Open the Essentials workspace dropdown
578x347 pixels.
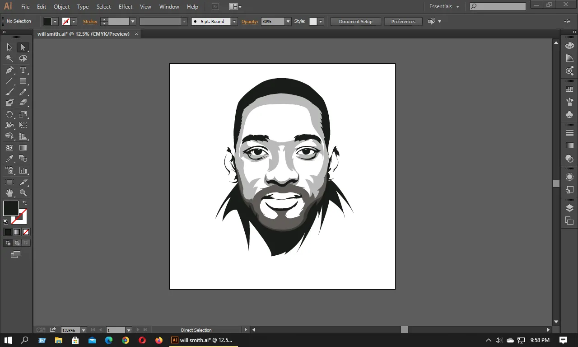[444, 6]
